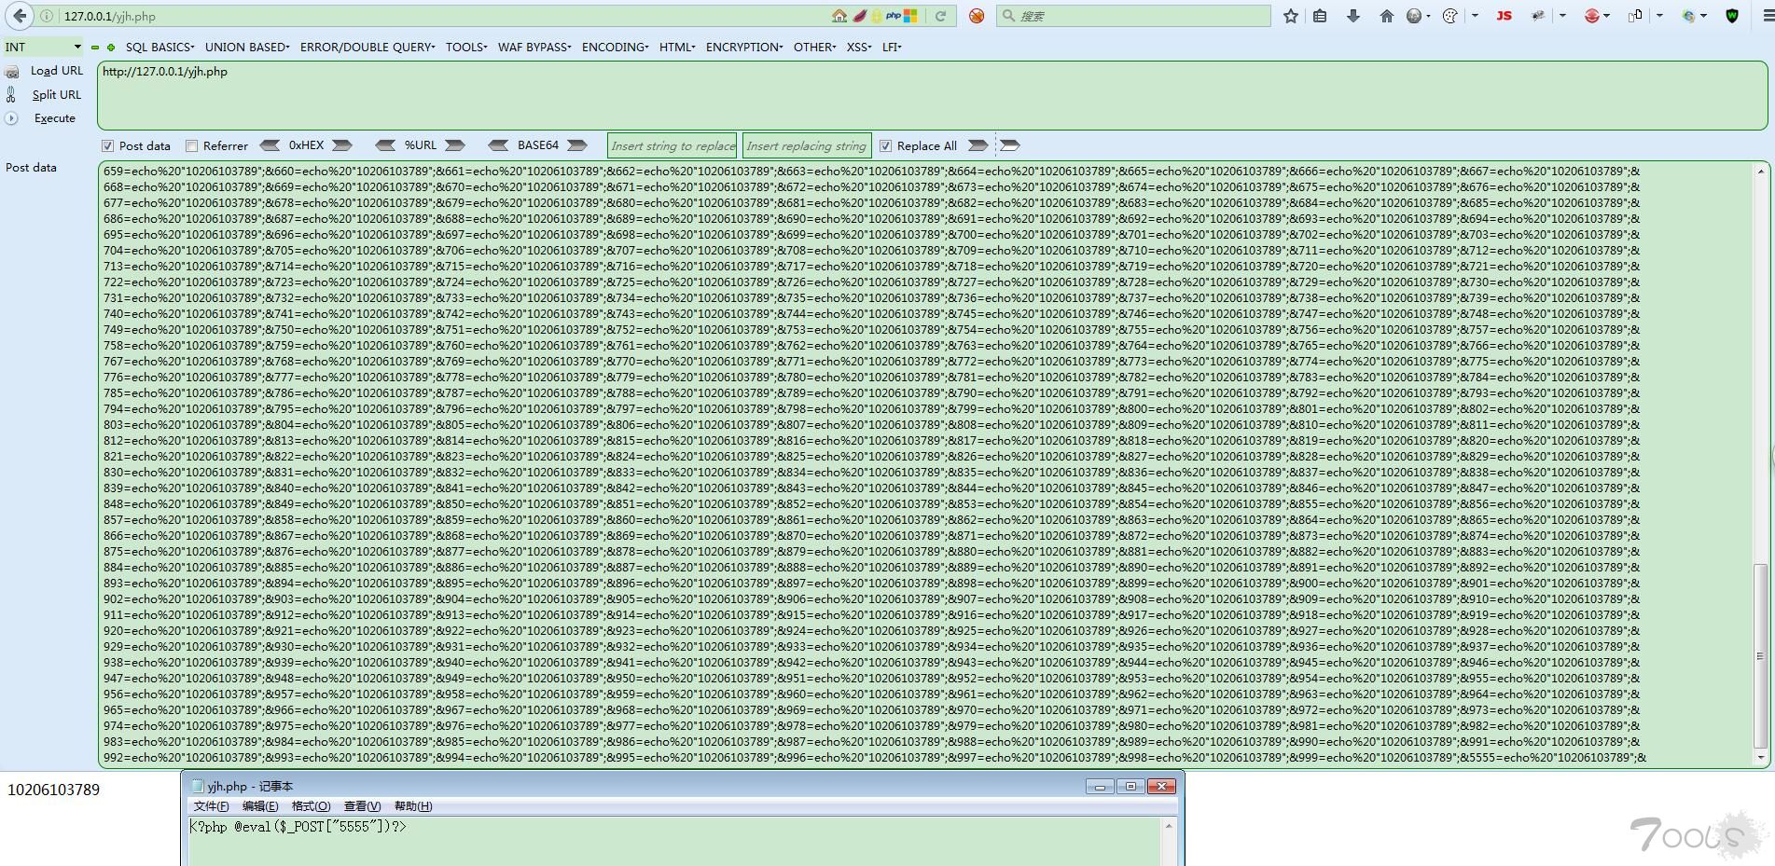Open Notepad's 格式(O) menu
1775x866 pixels.
[x=311, y=806]
